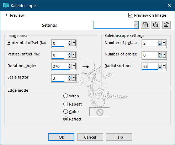Increase Scale factor with up spinner arrow
175x145 pixels.
[x=70, y=77]
